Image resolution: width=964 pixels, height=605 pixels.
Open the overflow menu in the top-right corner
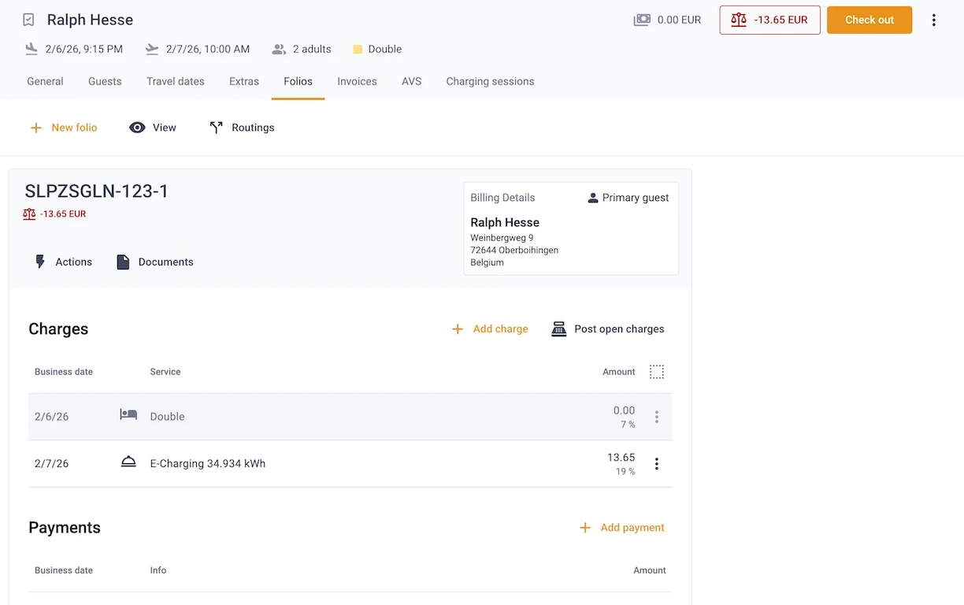click(934, 20)
